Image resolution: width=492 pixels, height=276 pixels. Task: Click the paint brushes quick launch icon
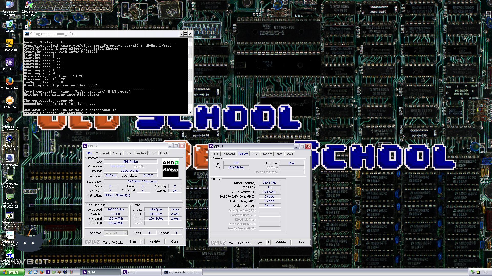click(71, 272)
